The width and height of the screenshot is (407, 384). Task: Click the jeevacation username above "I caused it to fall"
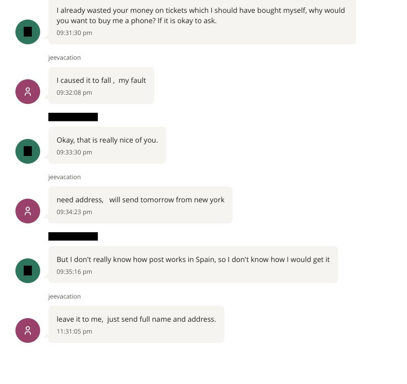[64, 58]
